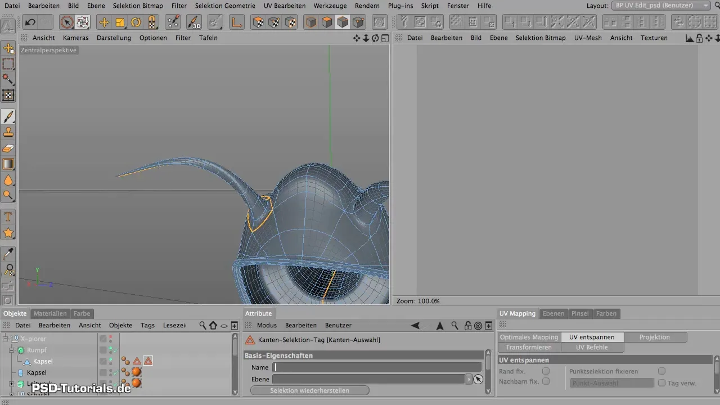Open the Paint Setup Wizard

174,22
